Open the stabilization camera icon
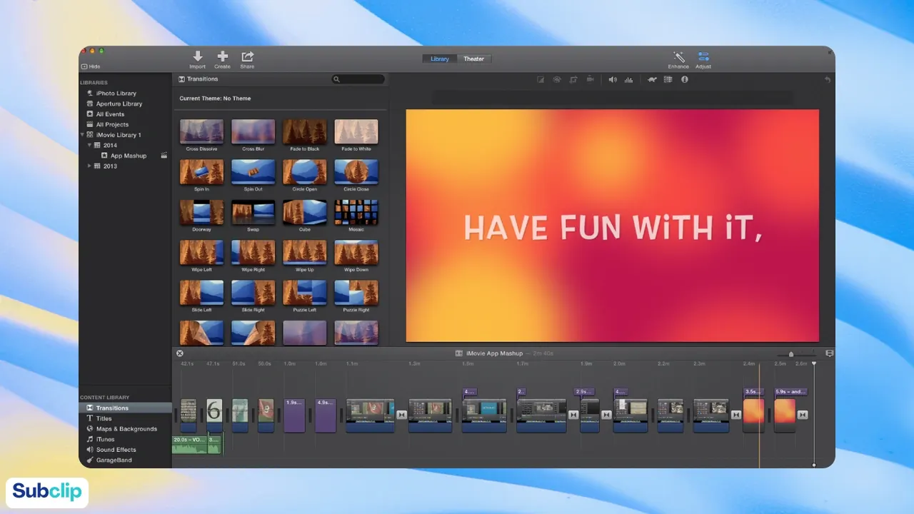The image size is (914, 514). [x=590, y=80]
